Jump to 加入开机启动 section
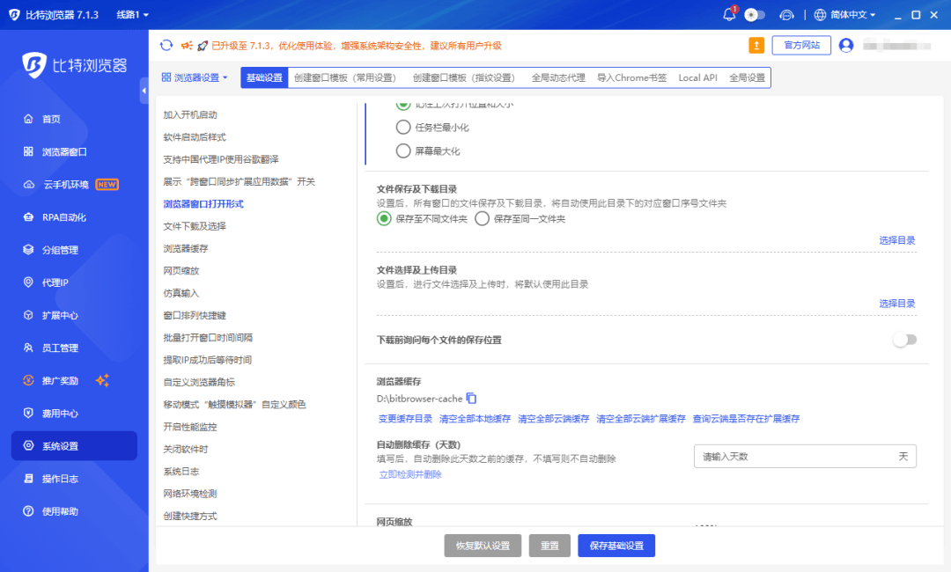The width and height of the screenshot is (951, 572). tap(190, 114)
